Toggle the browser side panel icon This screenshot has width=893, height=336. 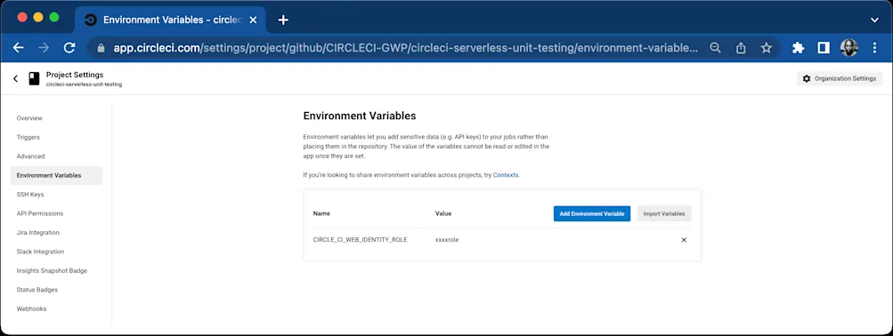[824, 48]
